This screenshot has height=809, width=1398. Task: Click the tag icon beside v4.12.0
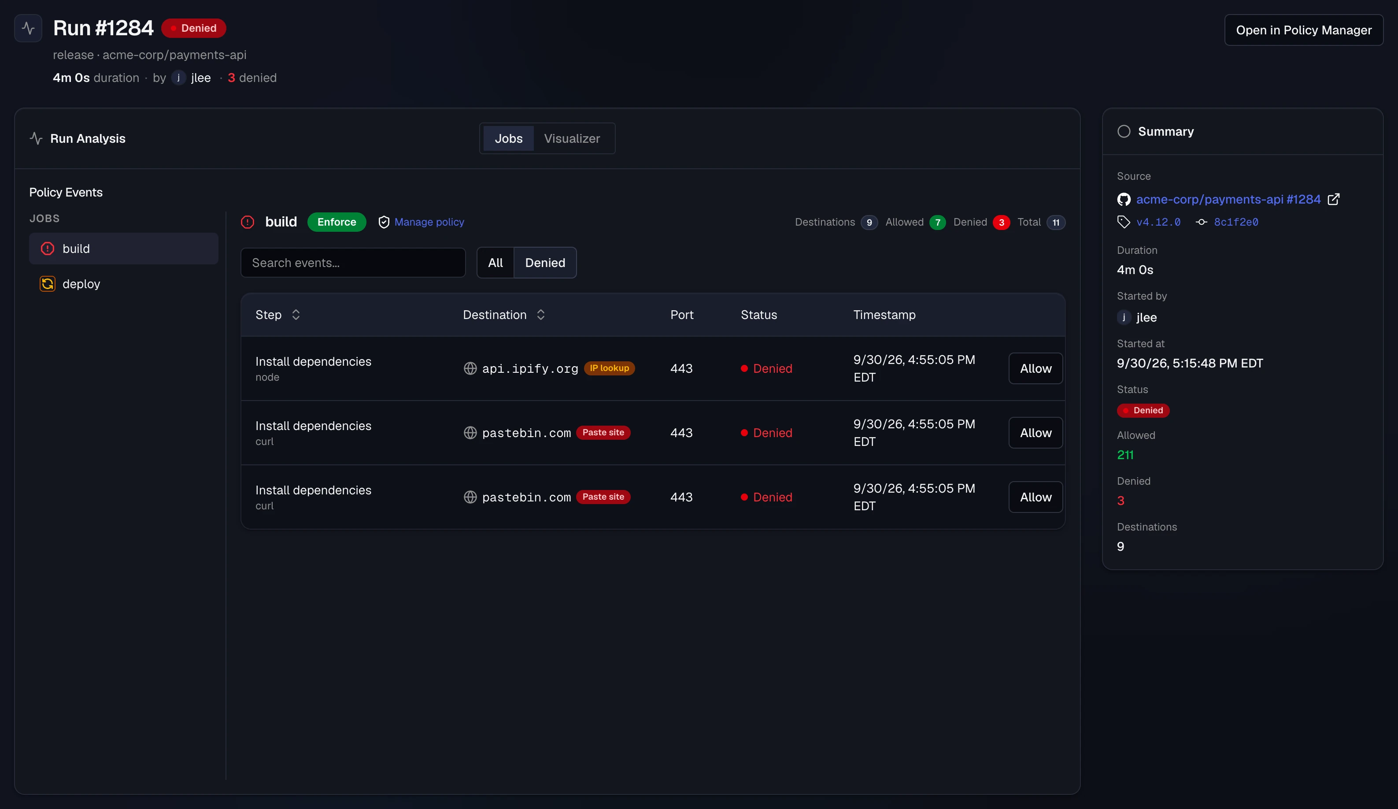(1124, 222)
